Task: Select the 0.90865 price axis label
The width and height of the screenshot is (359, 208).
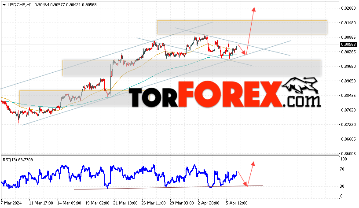Action: [x=348, y=37]
